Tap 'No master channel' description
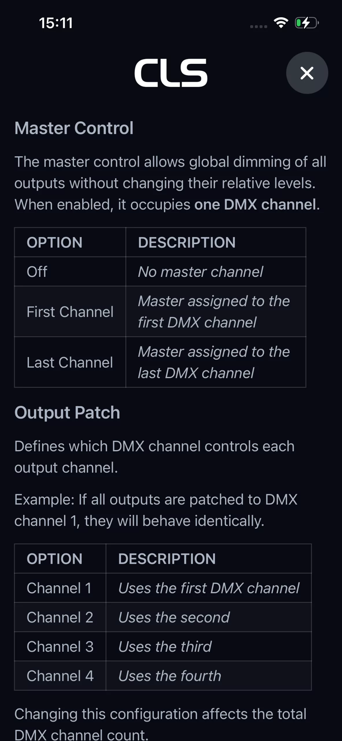The image size is (342, 741). coord(201,272)
